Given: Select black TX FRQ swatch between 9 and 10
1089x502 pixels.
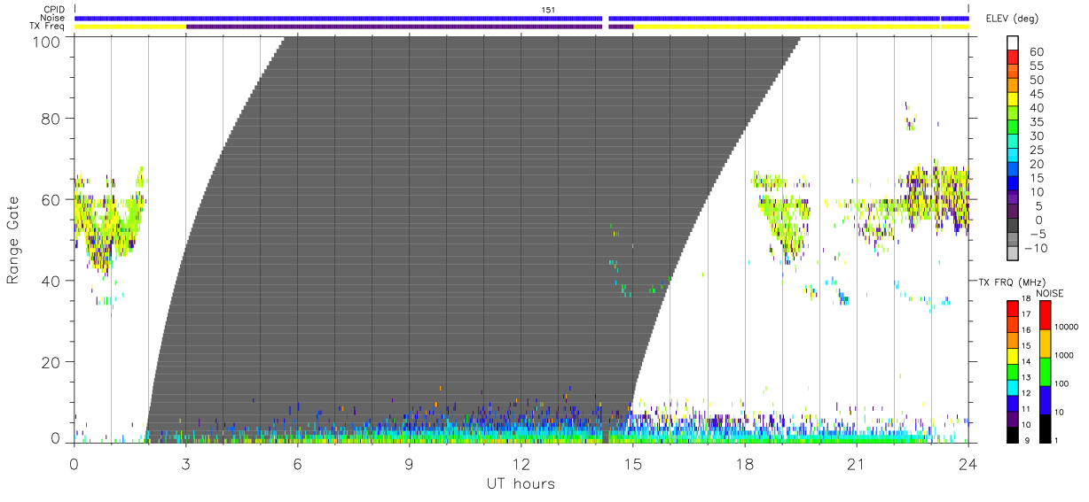Looking at the screenshot, I should 1013,433.
